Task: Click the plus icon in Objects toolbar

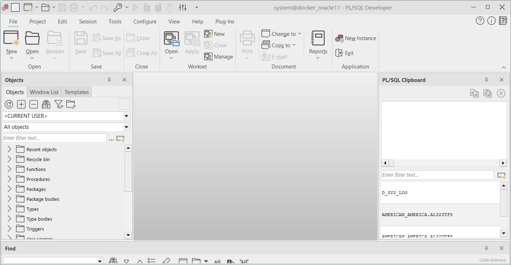Action: tap(21, 104)
